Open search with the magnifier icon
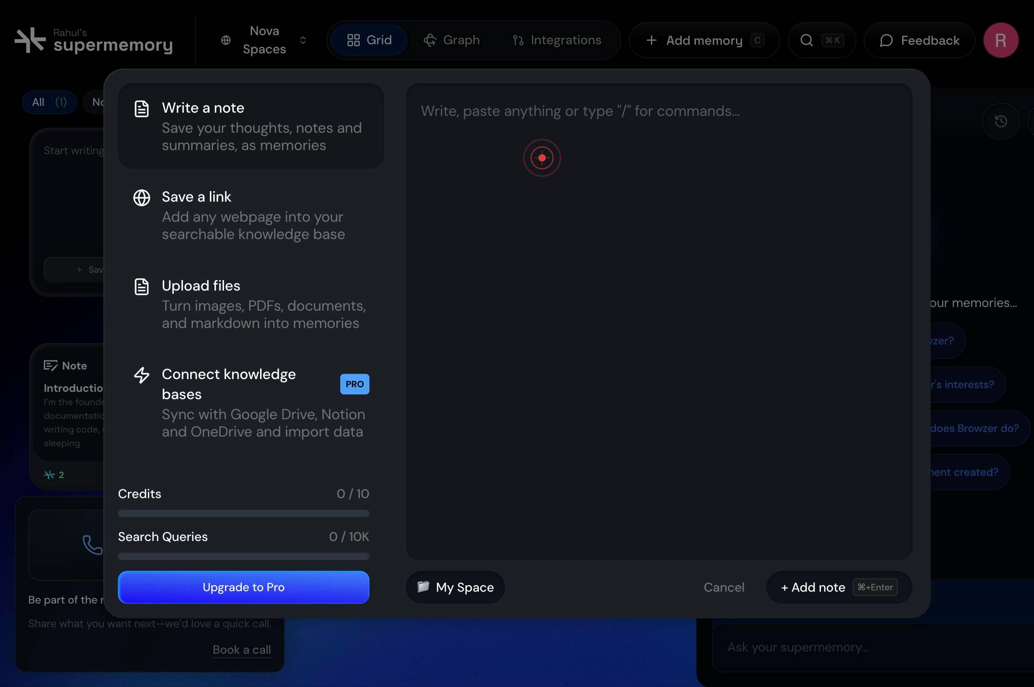This screenshot has height=687, width=1034. 806,40
